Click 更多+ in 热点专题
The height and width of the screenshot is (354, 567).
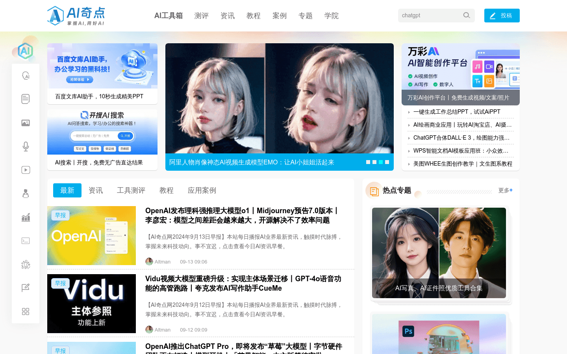506,190
